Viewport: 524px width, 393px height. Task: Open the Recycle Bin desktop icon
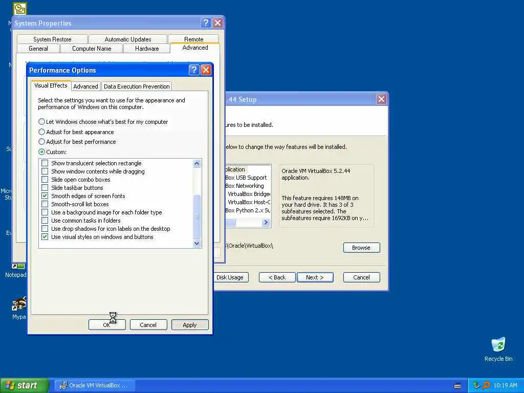click(498, 349)
